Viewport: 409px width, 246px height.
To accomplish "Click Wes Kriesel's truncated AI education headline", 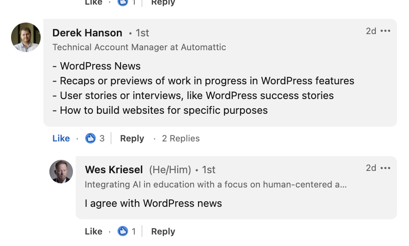I will 216,184.
